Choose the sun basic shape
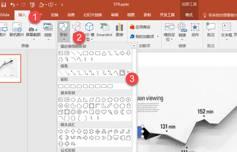 click(116, 112)
